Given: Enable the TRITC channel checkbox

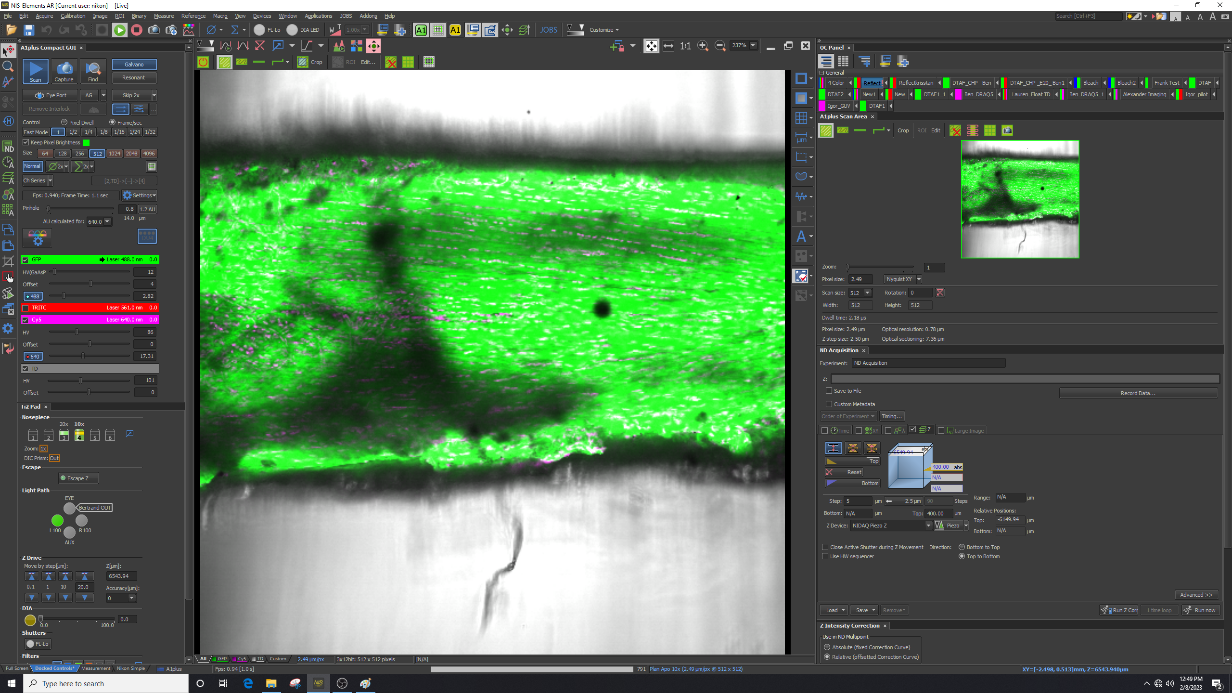Looking at the screenshot, I should 26,308.
